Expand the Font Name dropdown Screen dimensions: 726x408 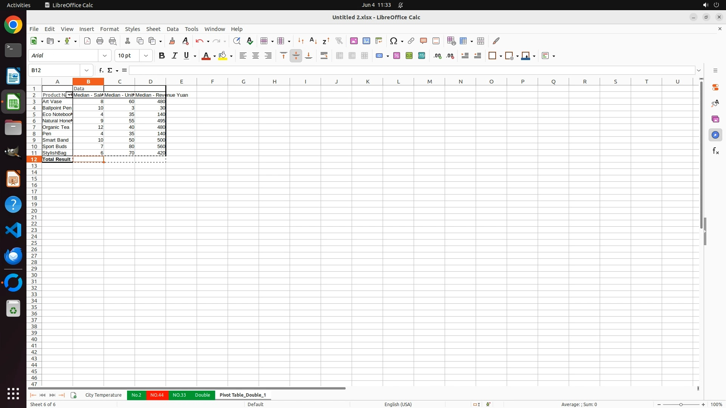point(105,56)
